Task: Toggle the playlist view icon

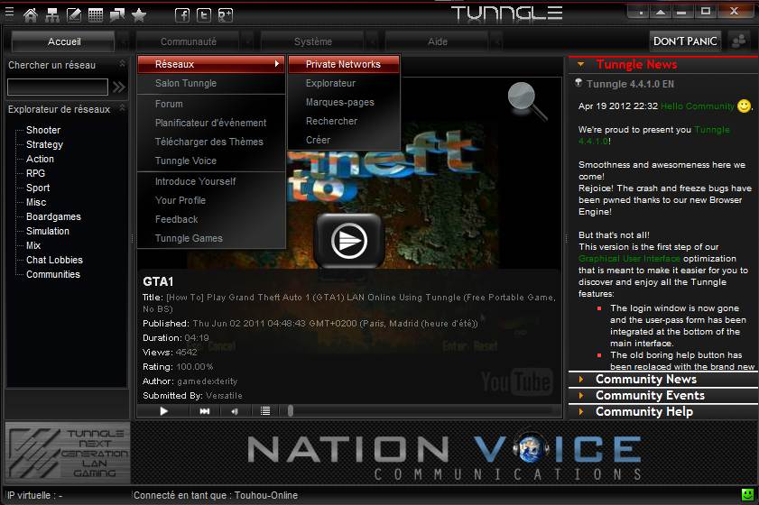Action: click(x=265, y=411)
